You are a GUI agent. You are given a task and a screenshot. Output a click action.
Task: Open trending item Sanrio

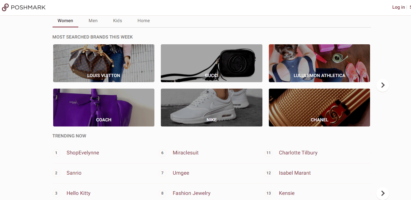tap(74, 173)
